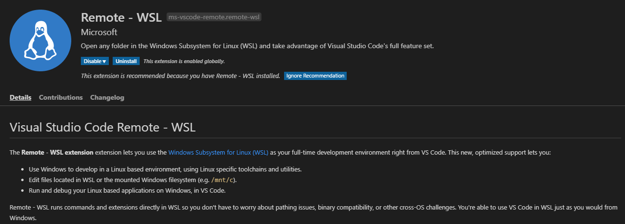
Task: Open the Contributions tab
Action: coord(61,97)
